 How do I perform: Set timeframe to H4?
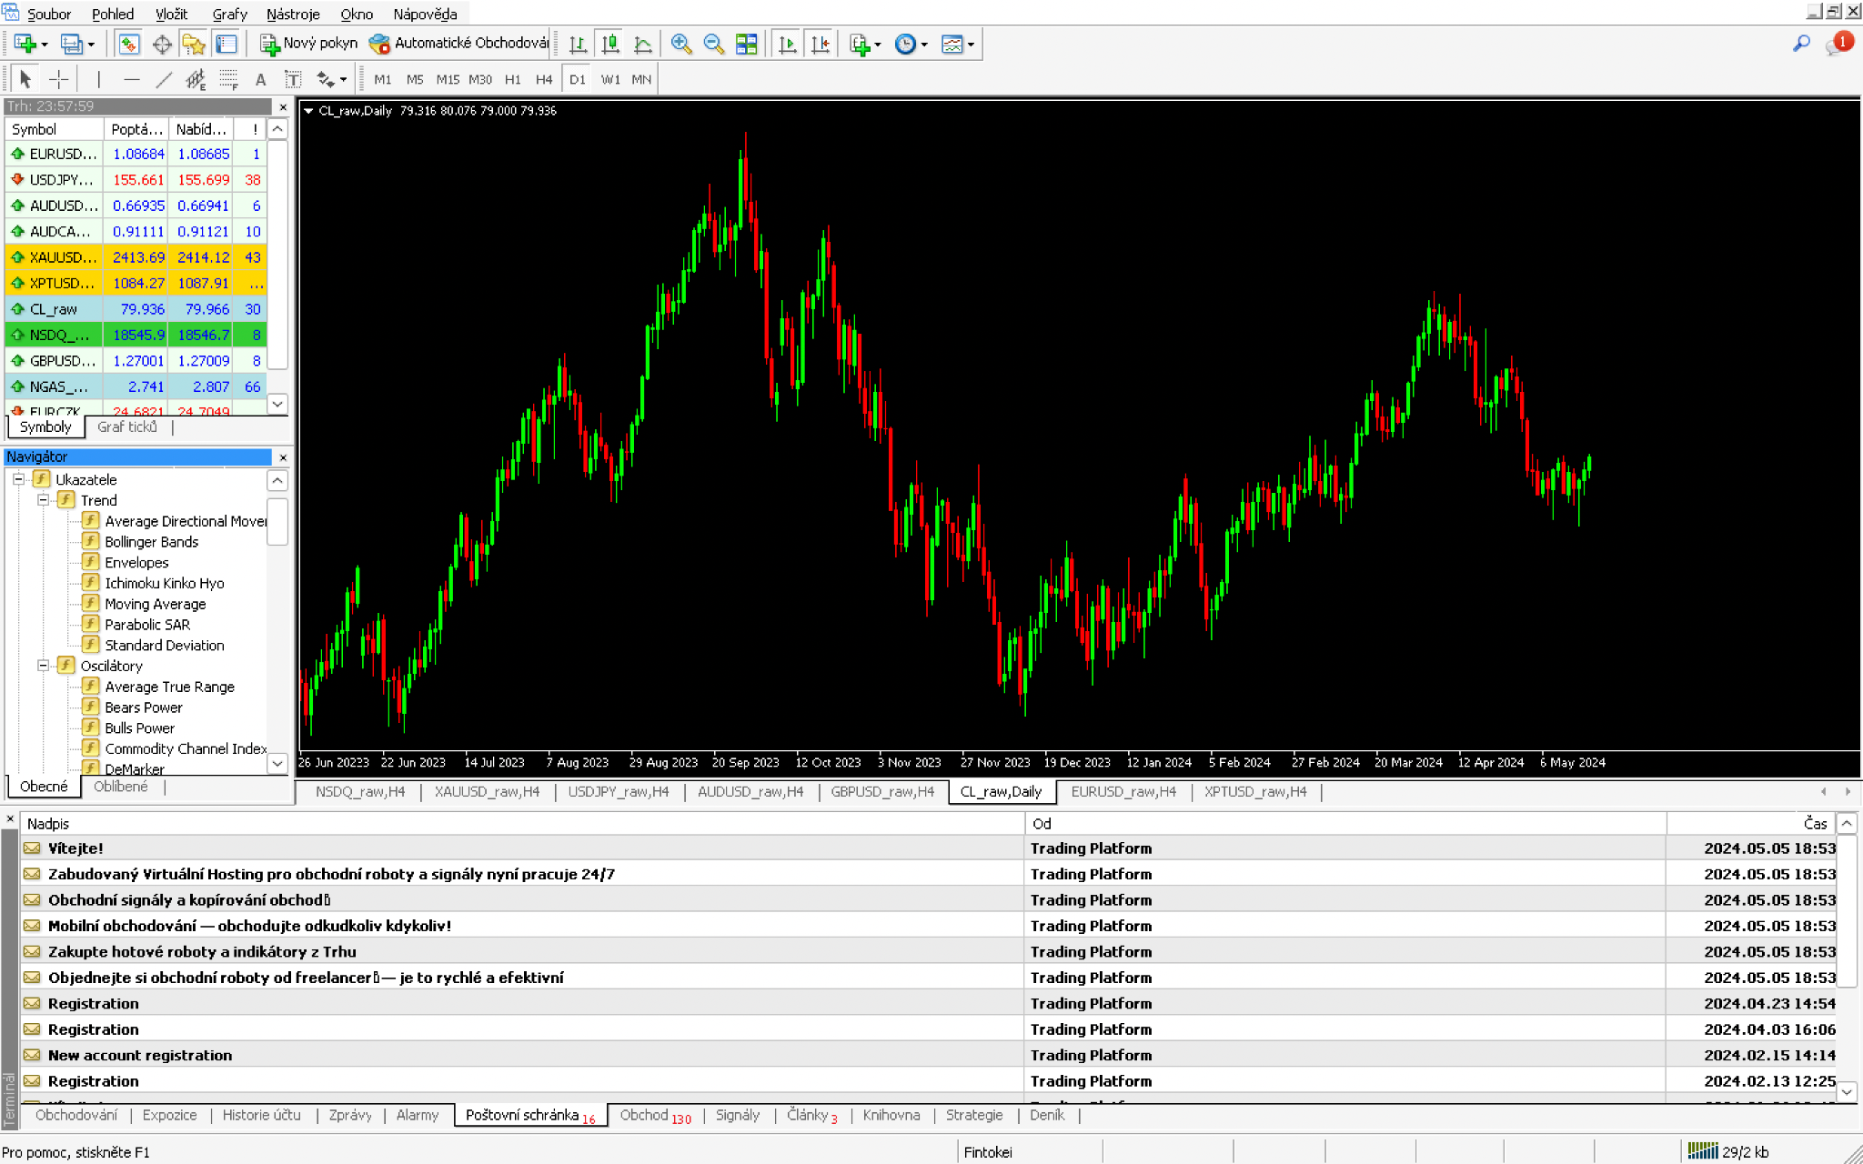544,79
